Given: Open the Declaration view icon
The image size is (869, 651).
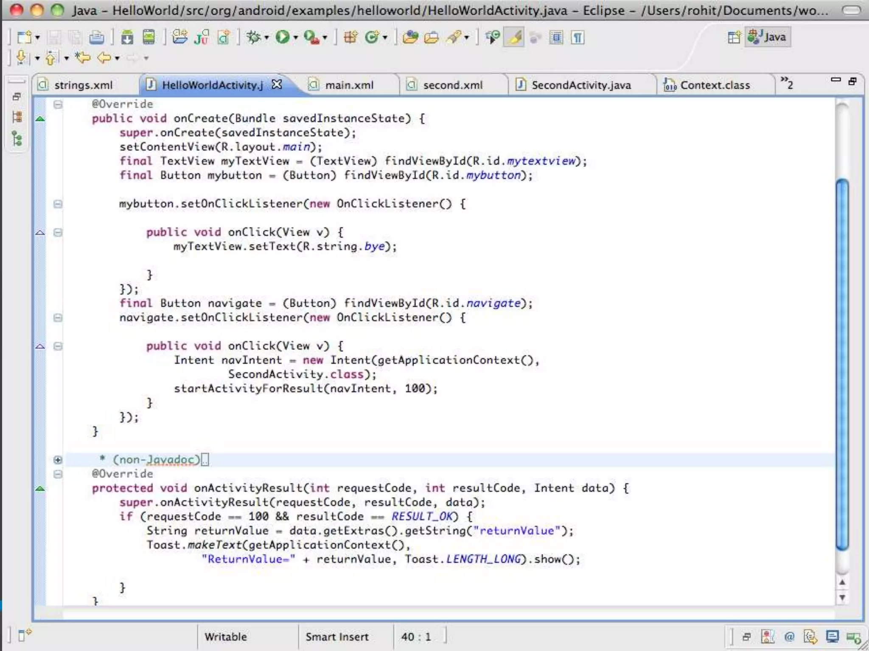Looking at the screenshot, I should pyautogui.click(x=810, y=637).
